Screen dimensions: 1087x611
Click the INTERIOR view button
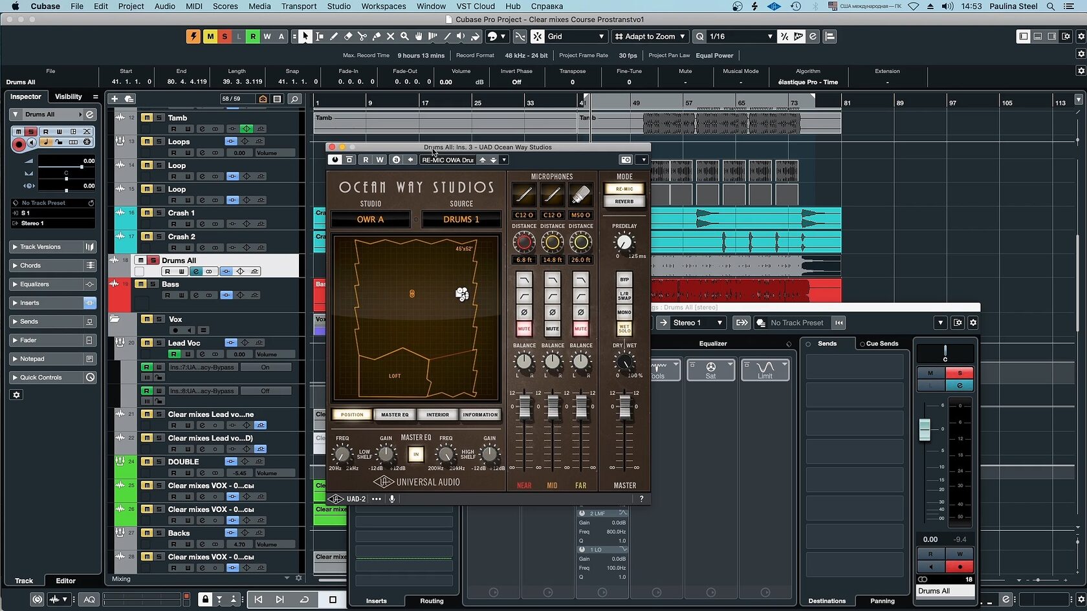tap(437, 414)
